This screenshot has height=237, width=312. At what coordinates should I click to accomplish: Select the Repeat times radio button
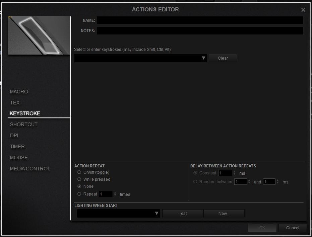coord(79,194)
